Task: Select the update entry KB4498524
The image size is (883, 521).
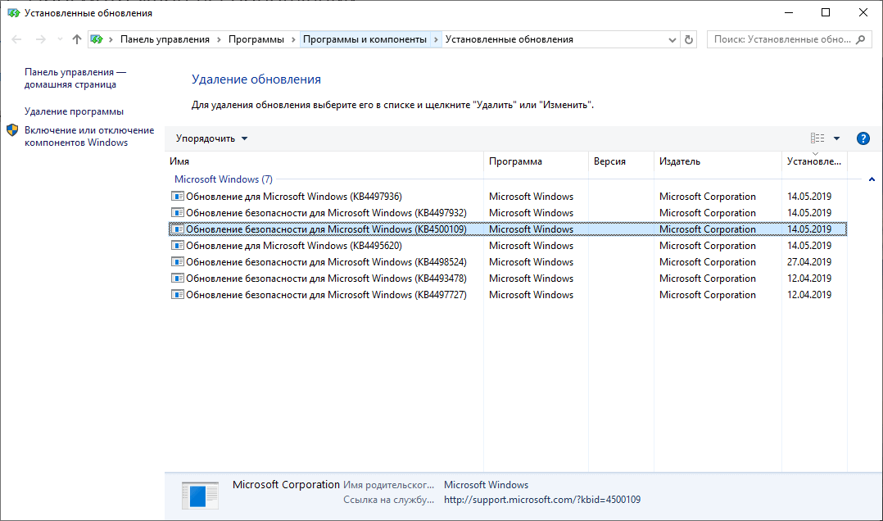Action: coord(328,261)
